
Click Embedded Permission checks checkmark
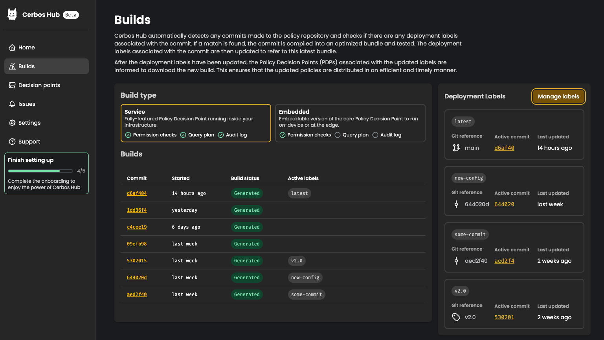point(283,135)
